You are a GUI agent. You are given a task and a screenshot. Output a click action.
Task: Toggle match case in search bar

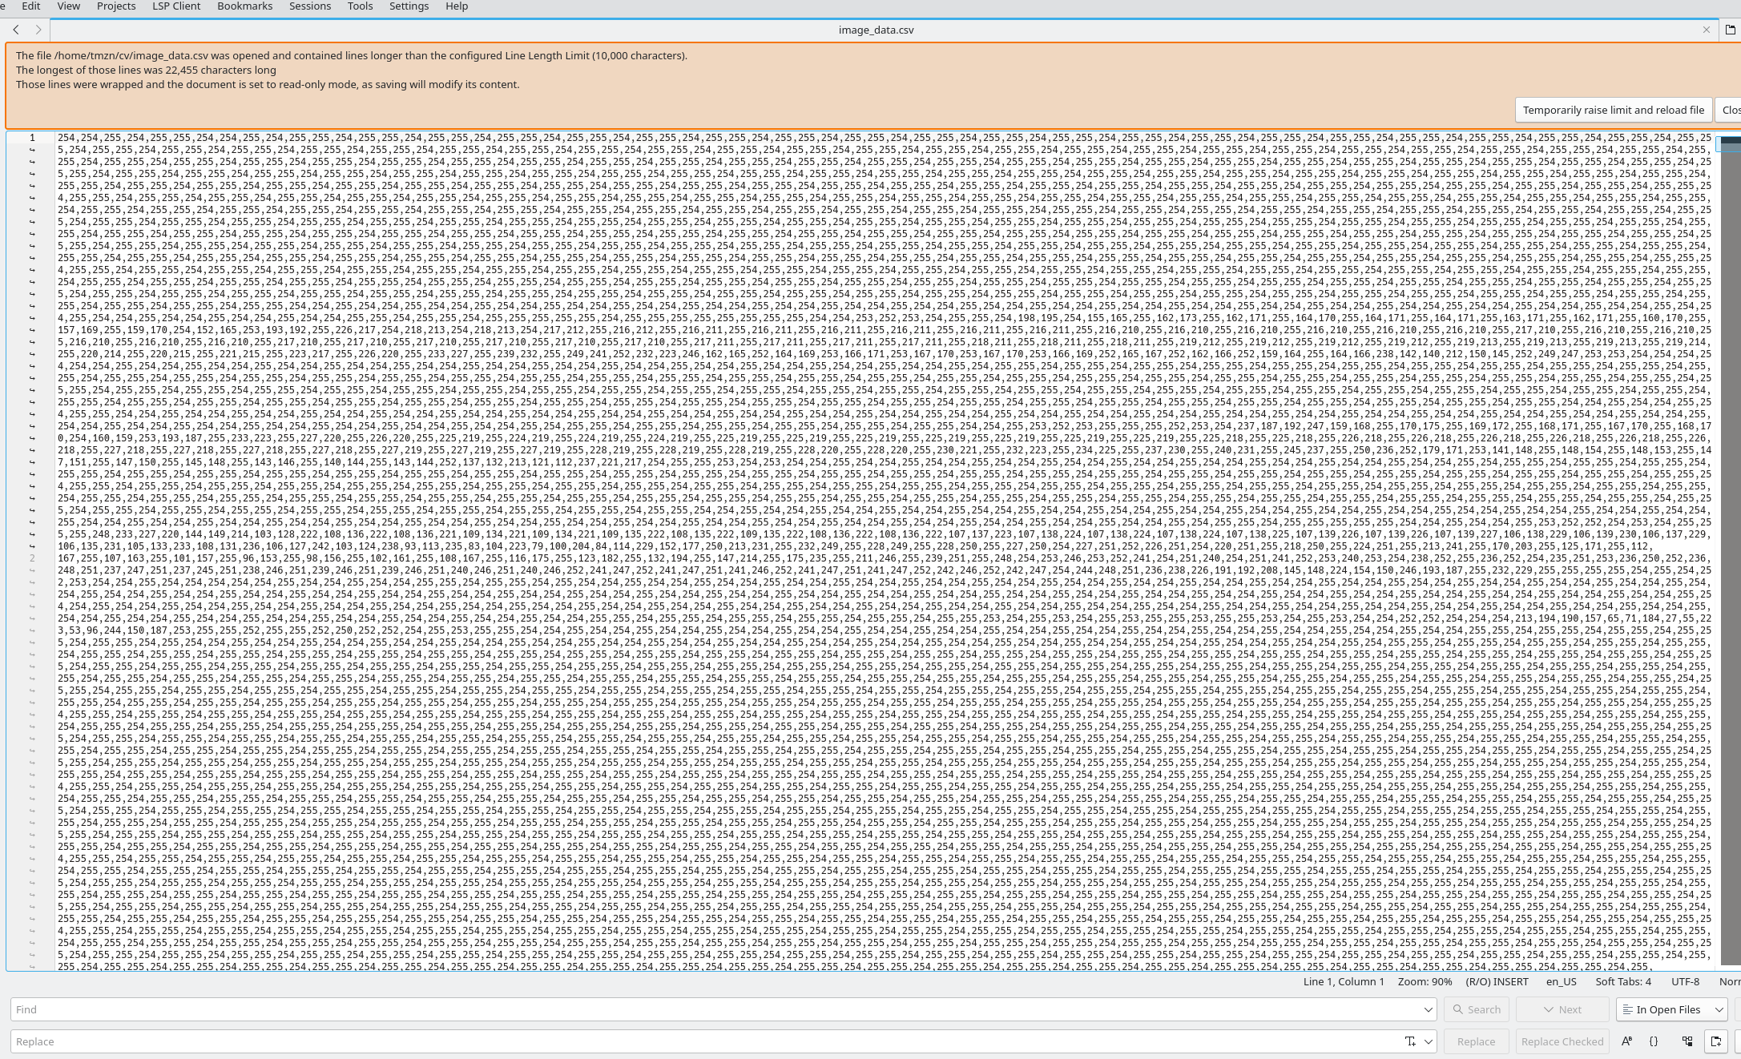pyautogui.click(x=1627, y=1041)
